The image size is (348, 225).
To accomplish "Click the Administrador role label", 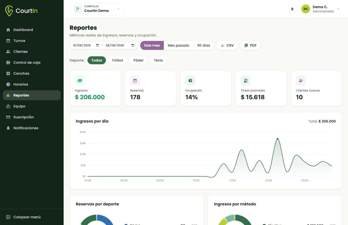I will 323,11.
